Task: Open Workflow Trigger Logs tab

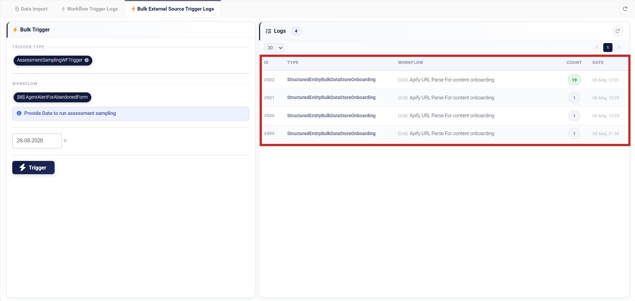Action: pos(89,9)
